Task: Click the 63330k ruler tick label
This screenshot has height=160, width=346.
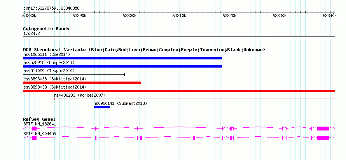Action: [x=280, y=16]
